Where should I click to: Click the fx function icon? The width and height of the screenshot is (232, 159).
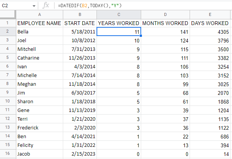[46, 5]
